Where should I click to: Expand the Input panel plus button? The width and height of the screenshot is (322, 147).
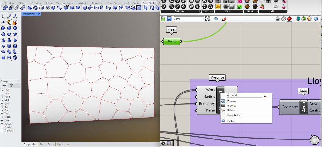241,11
